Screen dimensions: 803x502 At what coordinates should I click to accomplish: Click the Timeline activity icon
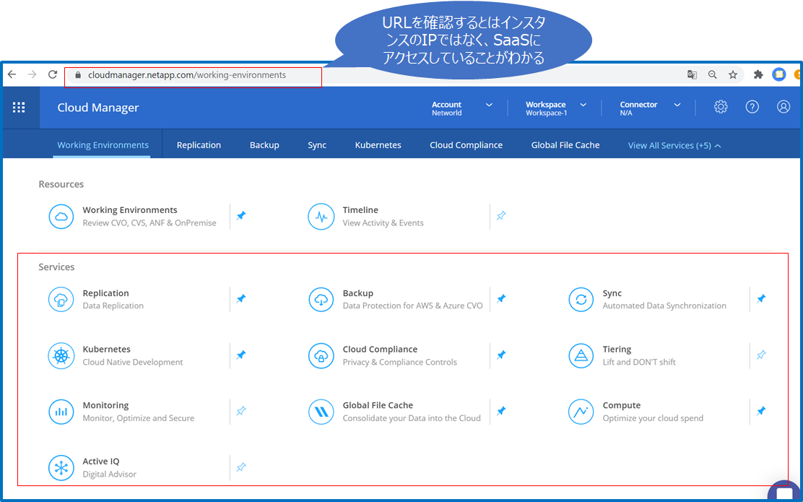pos(321,216)
